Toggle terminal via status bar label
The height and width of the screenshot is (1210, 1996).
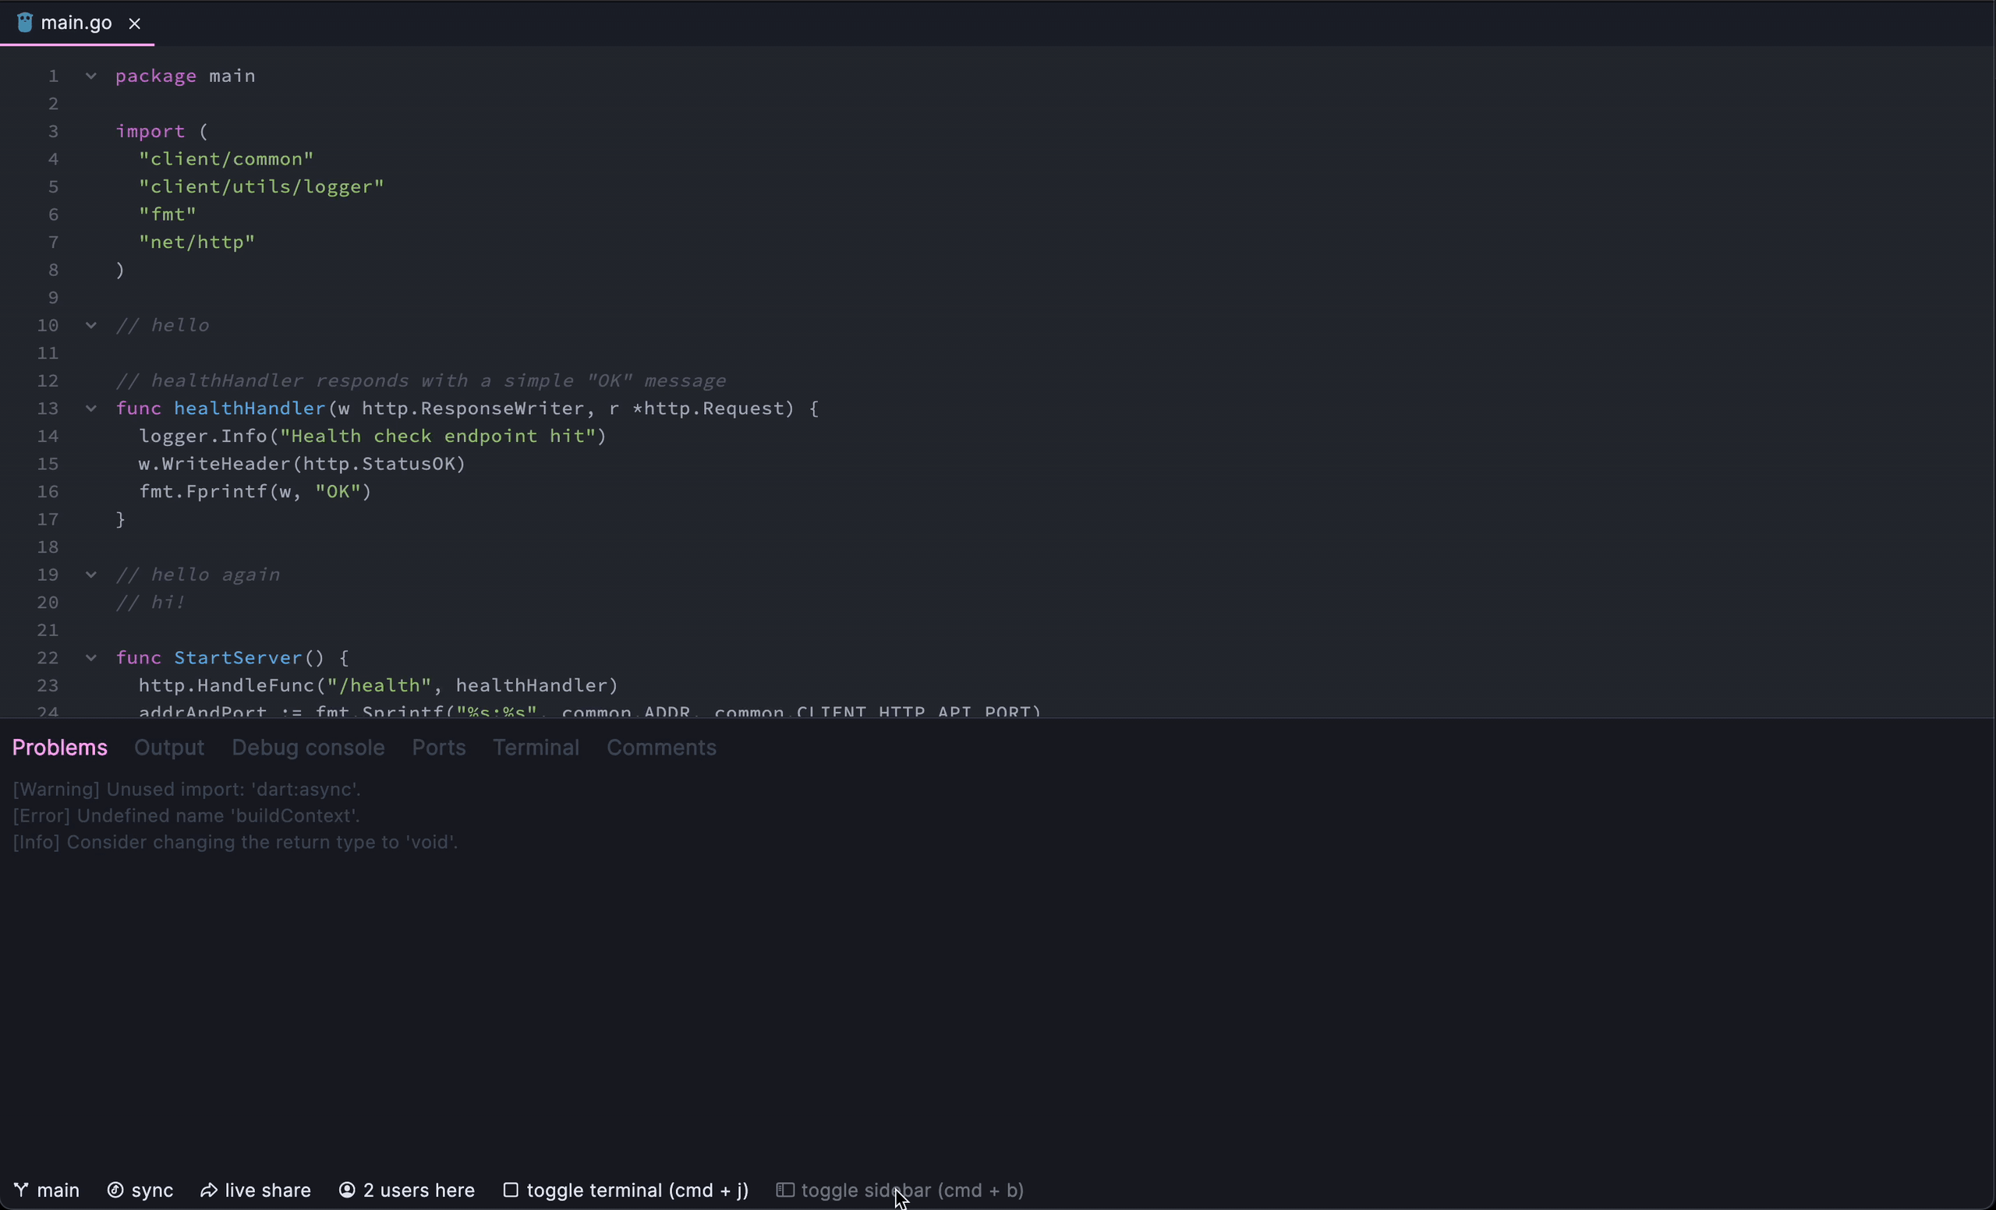click(637, 1190)
